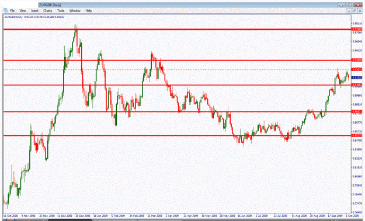
Task: Select the red line tagged near 0.974
Action: coord(177,29)
